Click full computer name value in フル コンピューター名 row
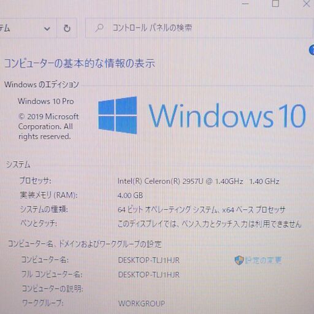Screen dimensions: 314x314 pyautogui.click(x=149, y=275)
